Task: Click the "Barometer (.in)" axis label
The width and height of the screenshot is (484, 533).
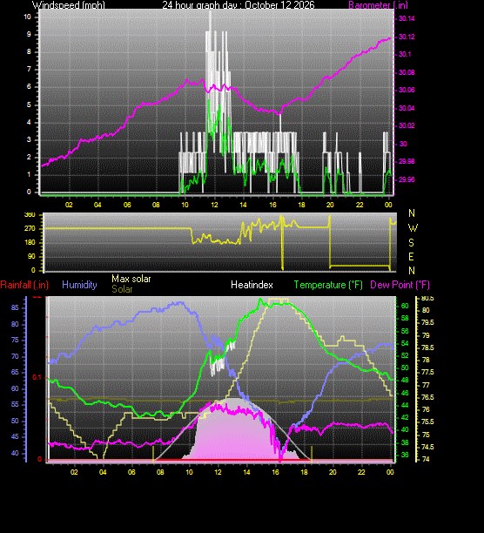Action: [378, 5]
